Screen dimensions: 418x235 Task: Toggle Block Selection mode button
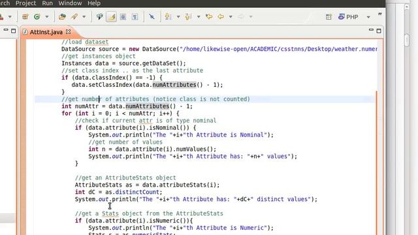[123, 17]
